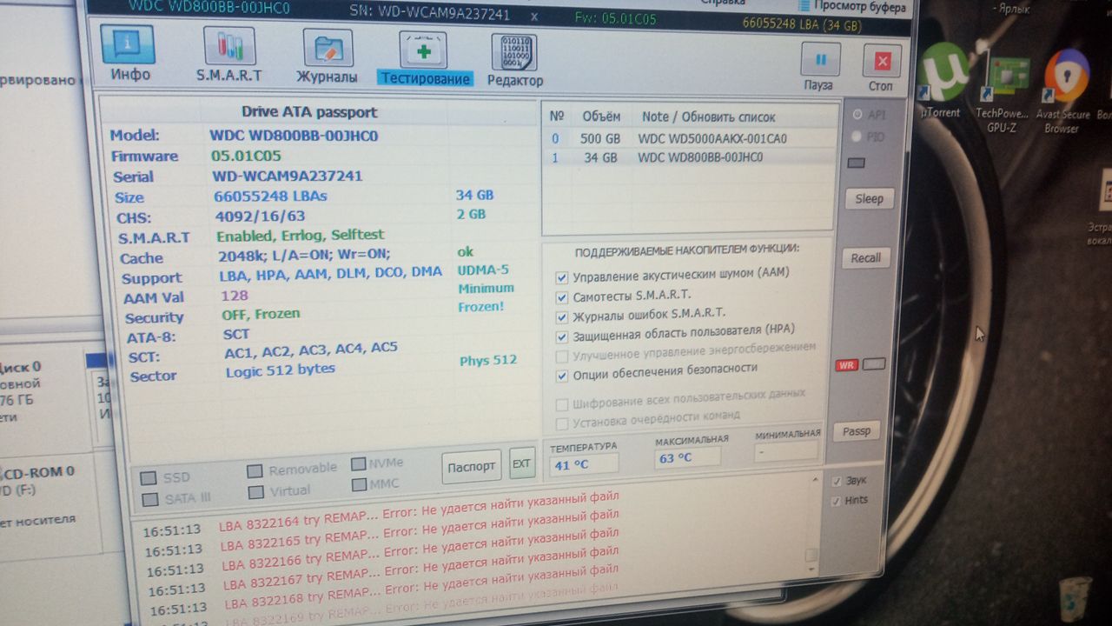Click the Passp button
This screenshot has height=626, width=1112.
click(x=857, y=431)
